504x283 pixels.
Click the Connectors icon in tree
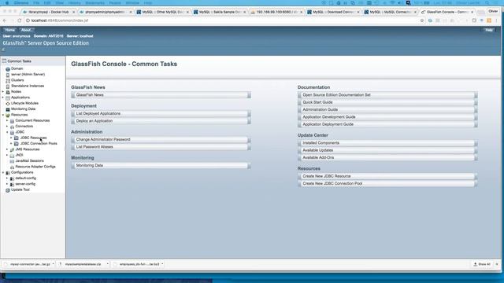[x=12, y=127]
